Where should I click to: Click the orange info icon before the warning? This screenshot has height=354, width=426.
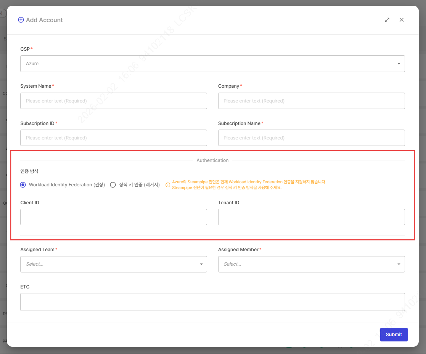point(167,185)
